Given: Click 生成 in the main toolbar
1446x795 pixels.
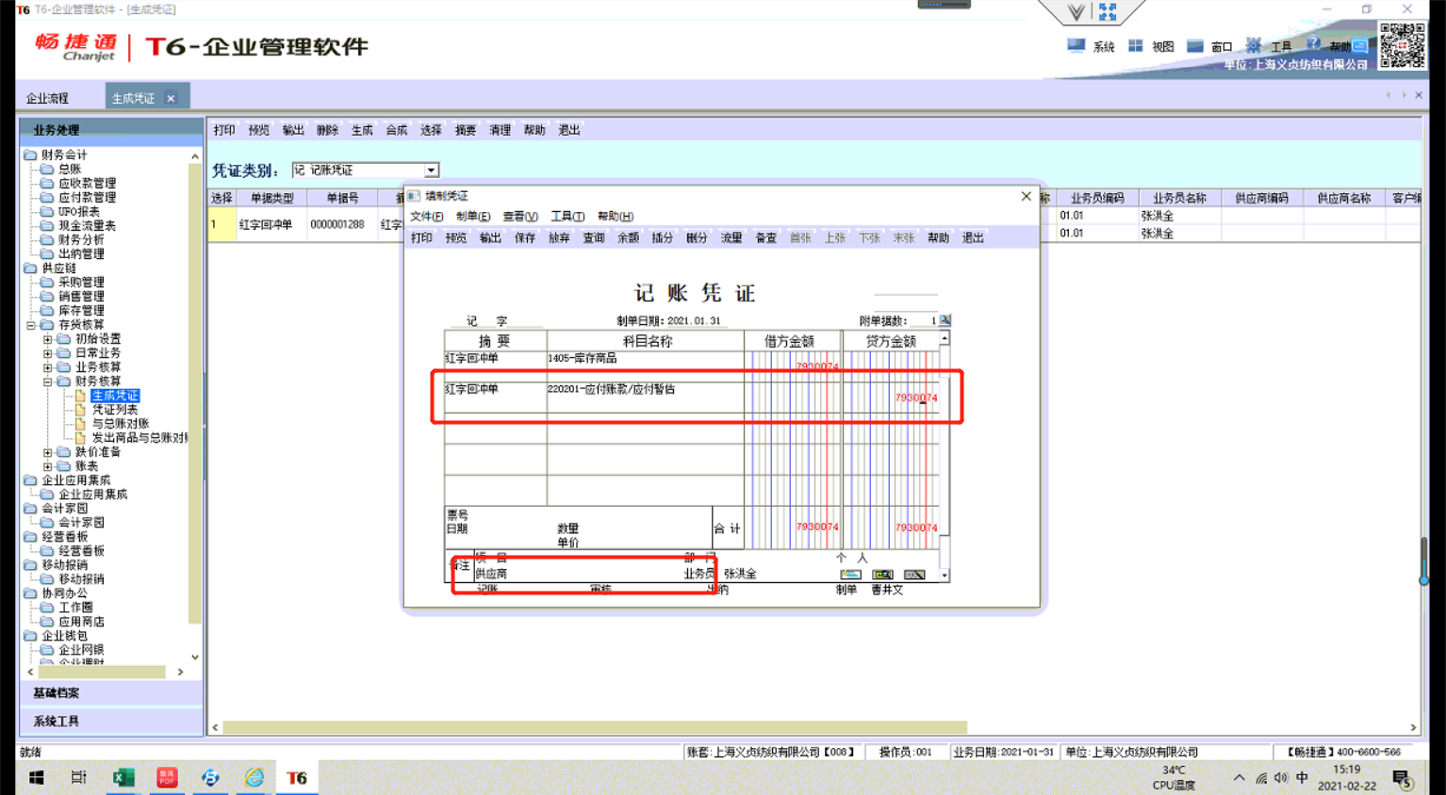Looking at the screenshot, I should click(362, 130).
